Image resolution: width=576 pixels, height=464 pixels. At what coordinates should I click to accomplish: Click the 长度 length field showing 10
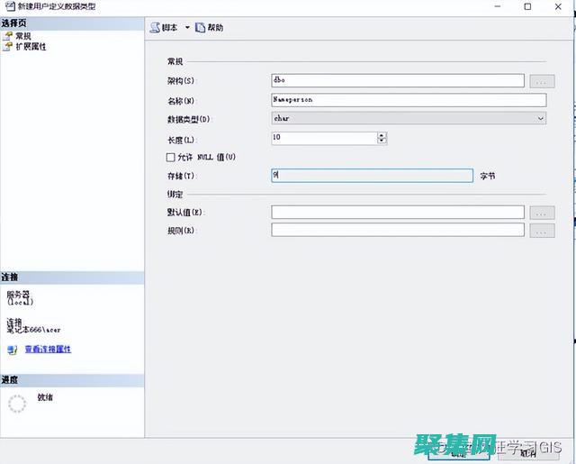(324, 138)
